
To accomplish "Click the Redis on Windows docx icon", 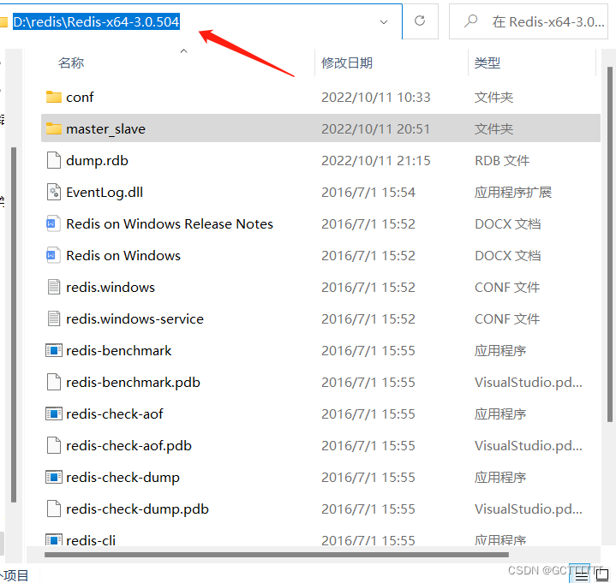I will click(x=53, y=256).
